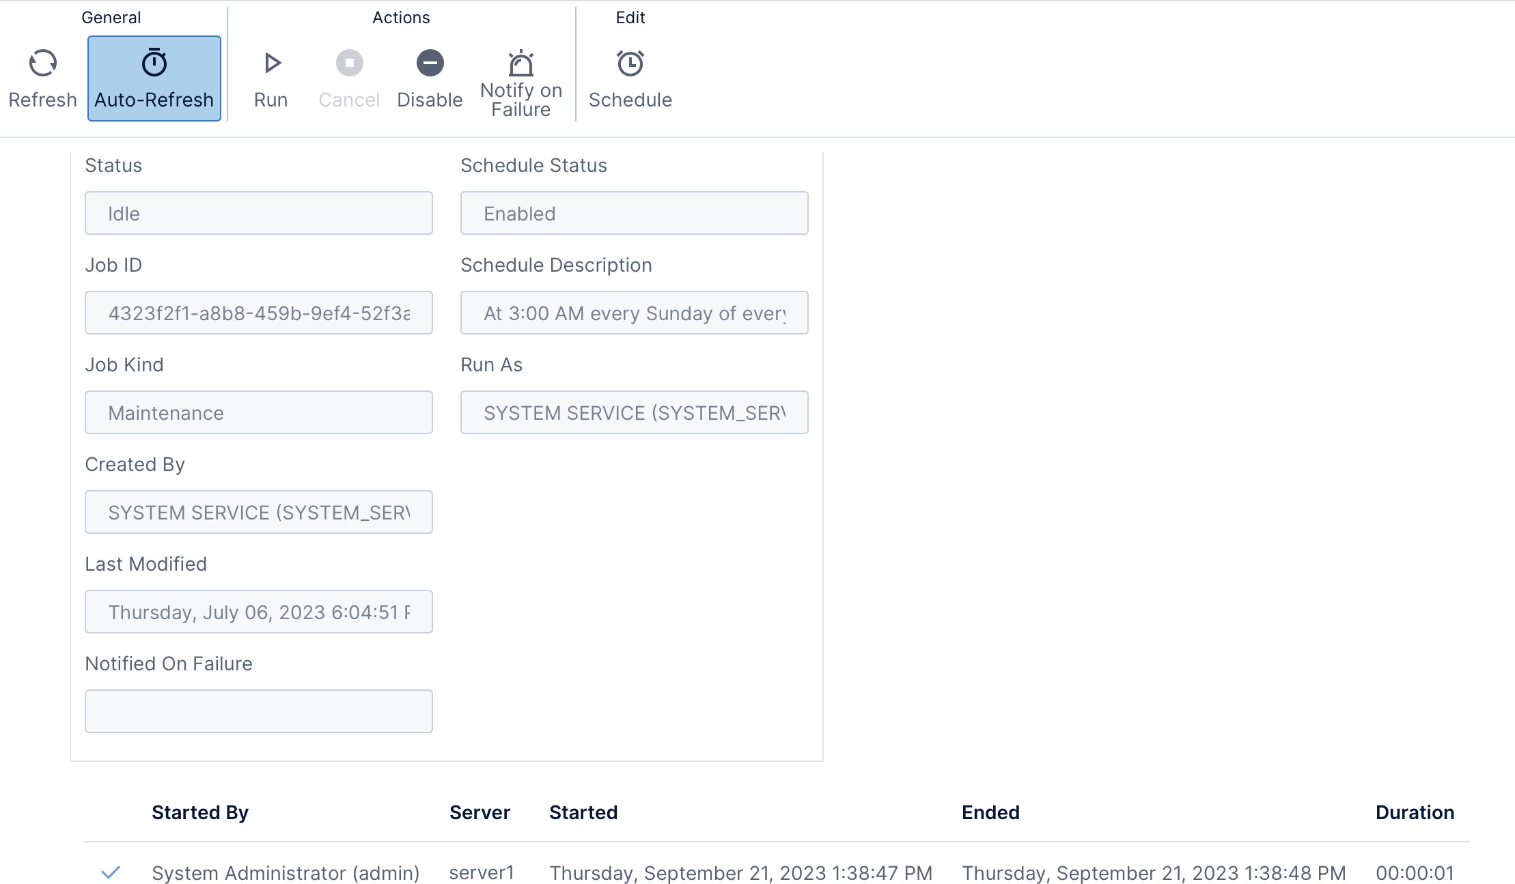Click the grayed-out Cancel stop icon

click(348, 62)
